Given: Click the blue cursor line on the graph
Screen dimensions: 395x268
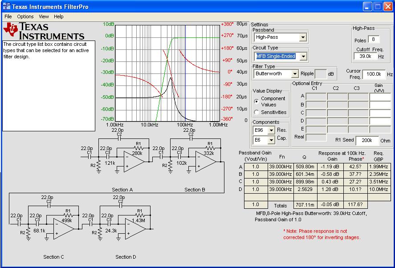Looking at the screenshot, I should pyautogui.click(x=185, y=73).
